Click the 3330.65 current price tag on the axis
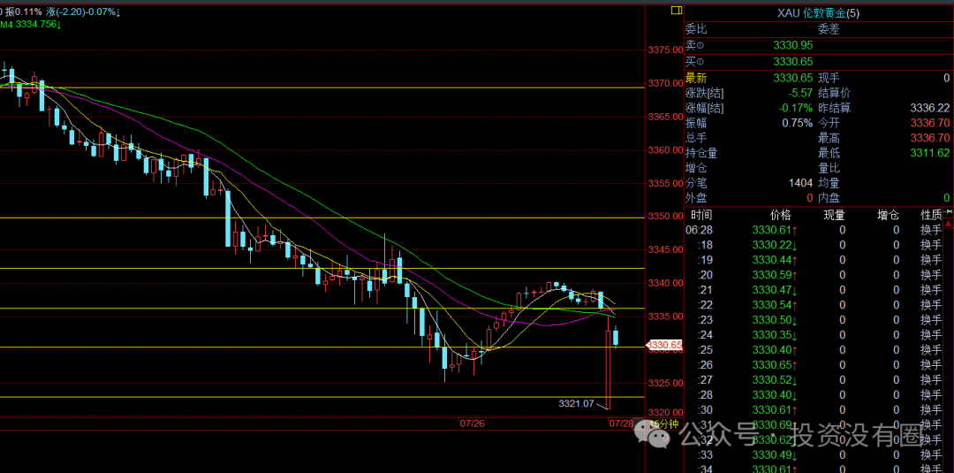 664,345
